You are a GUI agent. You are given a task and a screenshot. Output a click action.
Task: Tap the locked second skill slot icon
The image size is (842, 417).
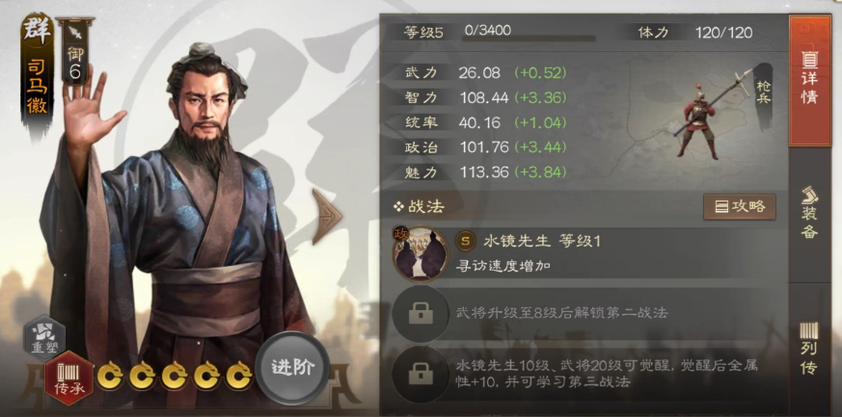(x=421, y=314)
